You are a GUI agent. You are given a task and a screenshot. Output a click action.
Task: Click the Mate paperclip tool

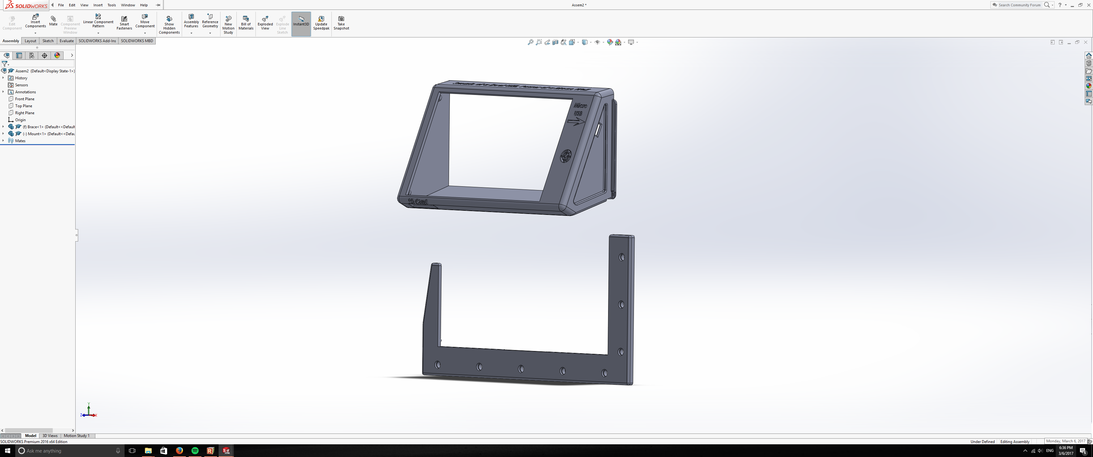53,21
